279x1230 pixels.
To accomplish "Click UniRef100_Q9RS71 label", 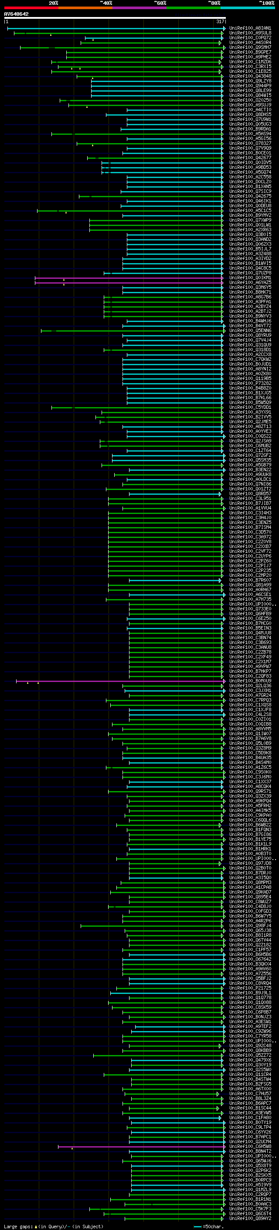I will click(250, 791).
